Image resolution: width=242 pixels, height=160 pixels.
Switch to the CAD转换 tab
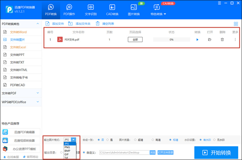[112, 10]
